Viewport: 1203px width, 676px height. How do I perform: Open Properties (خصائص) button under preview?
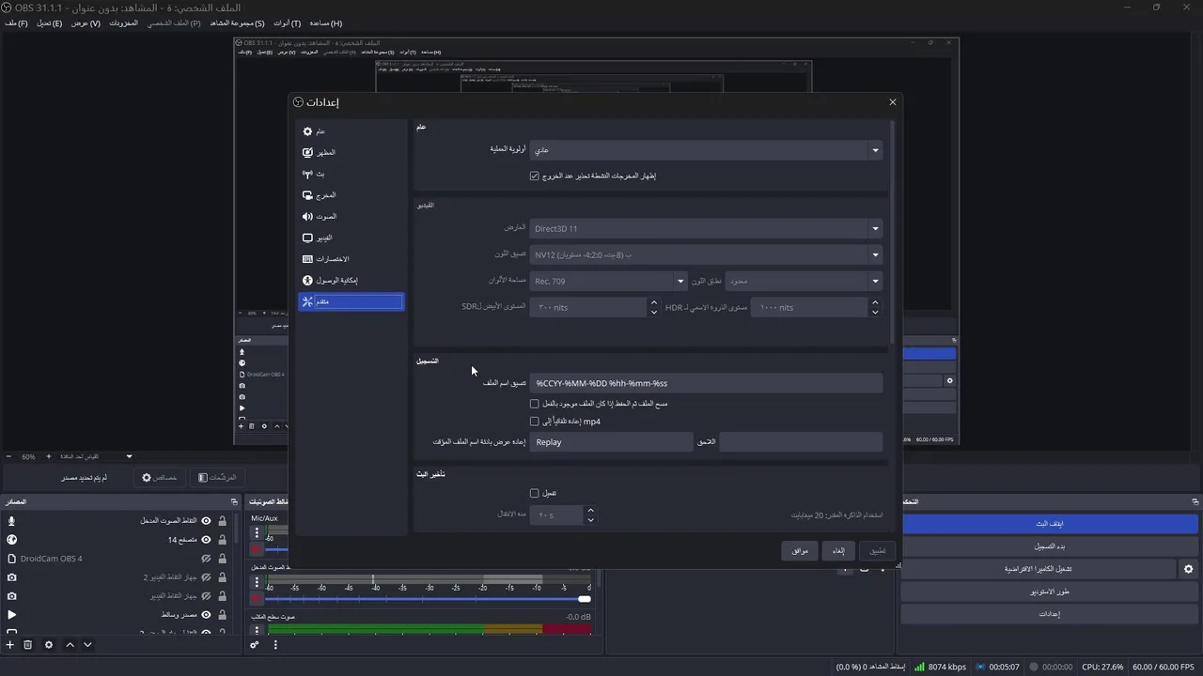159,478
